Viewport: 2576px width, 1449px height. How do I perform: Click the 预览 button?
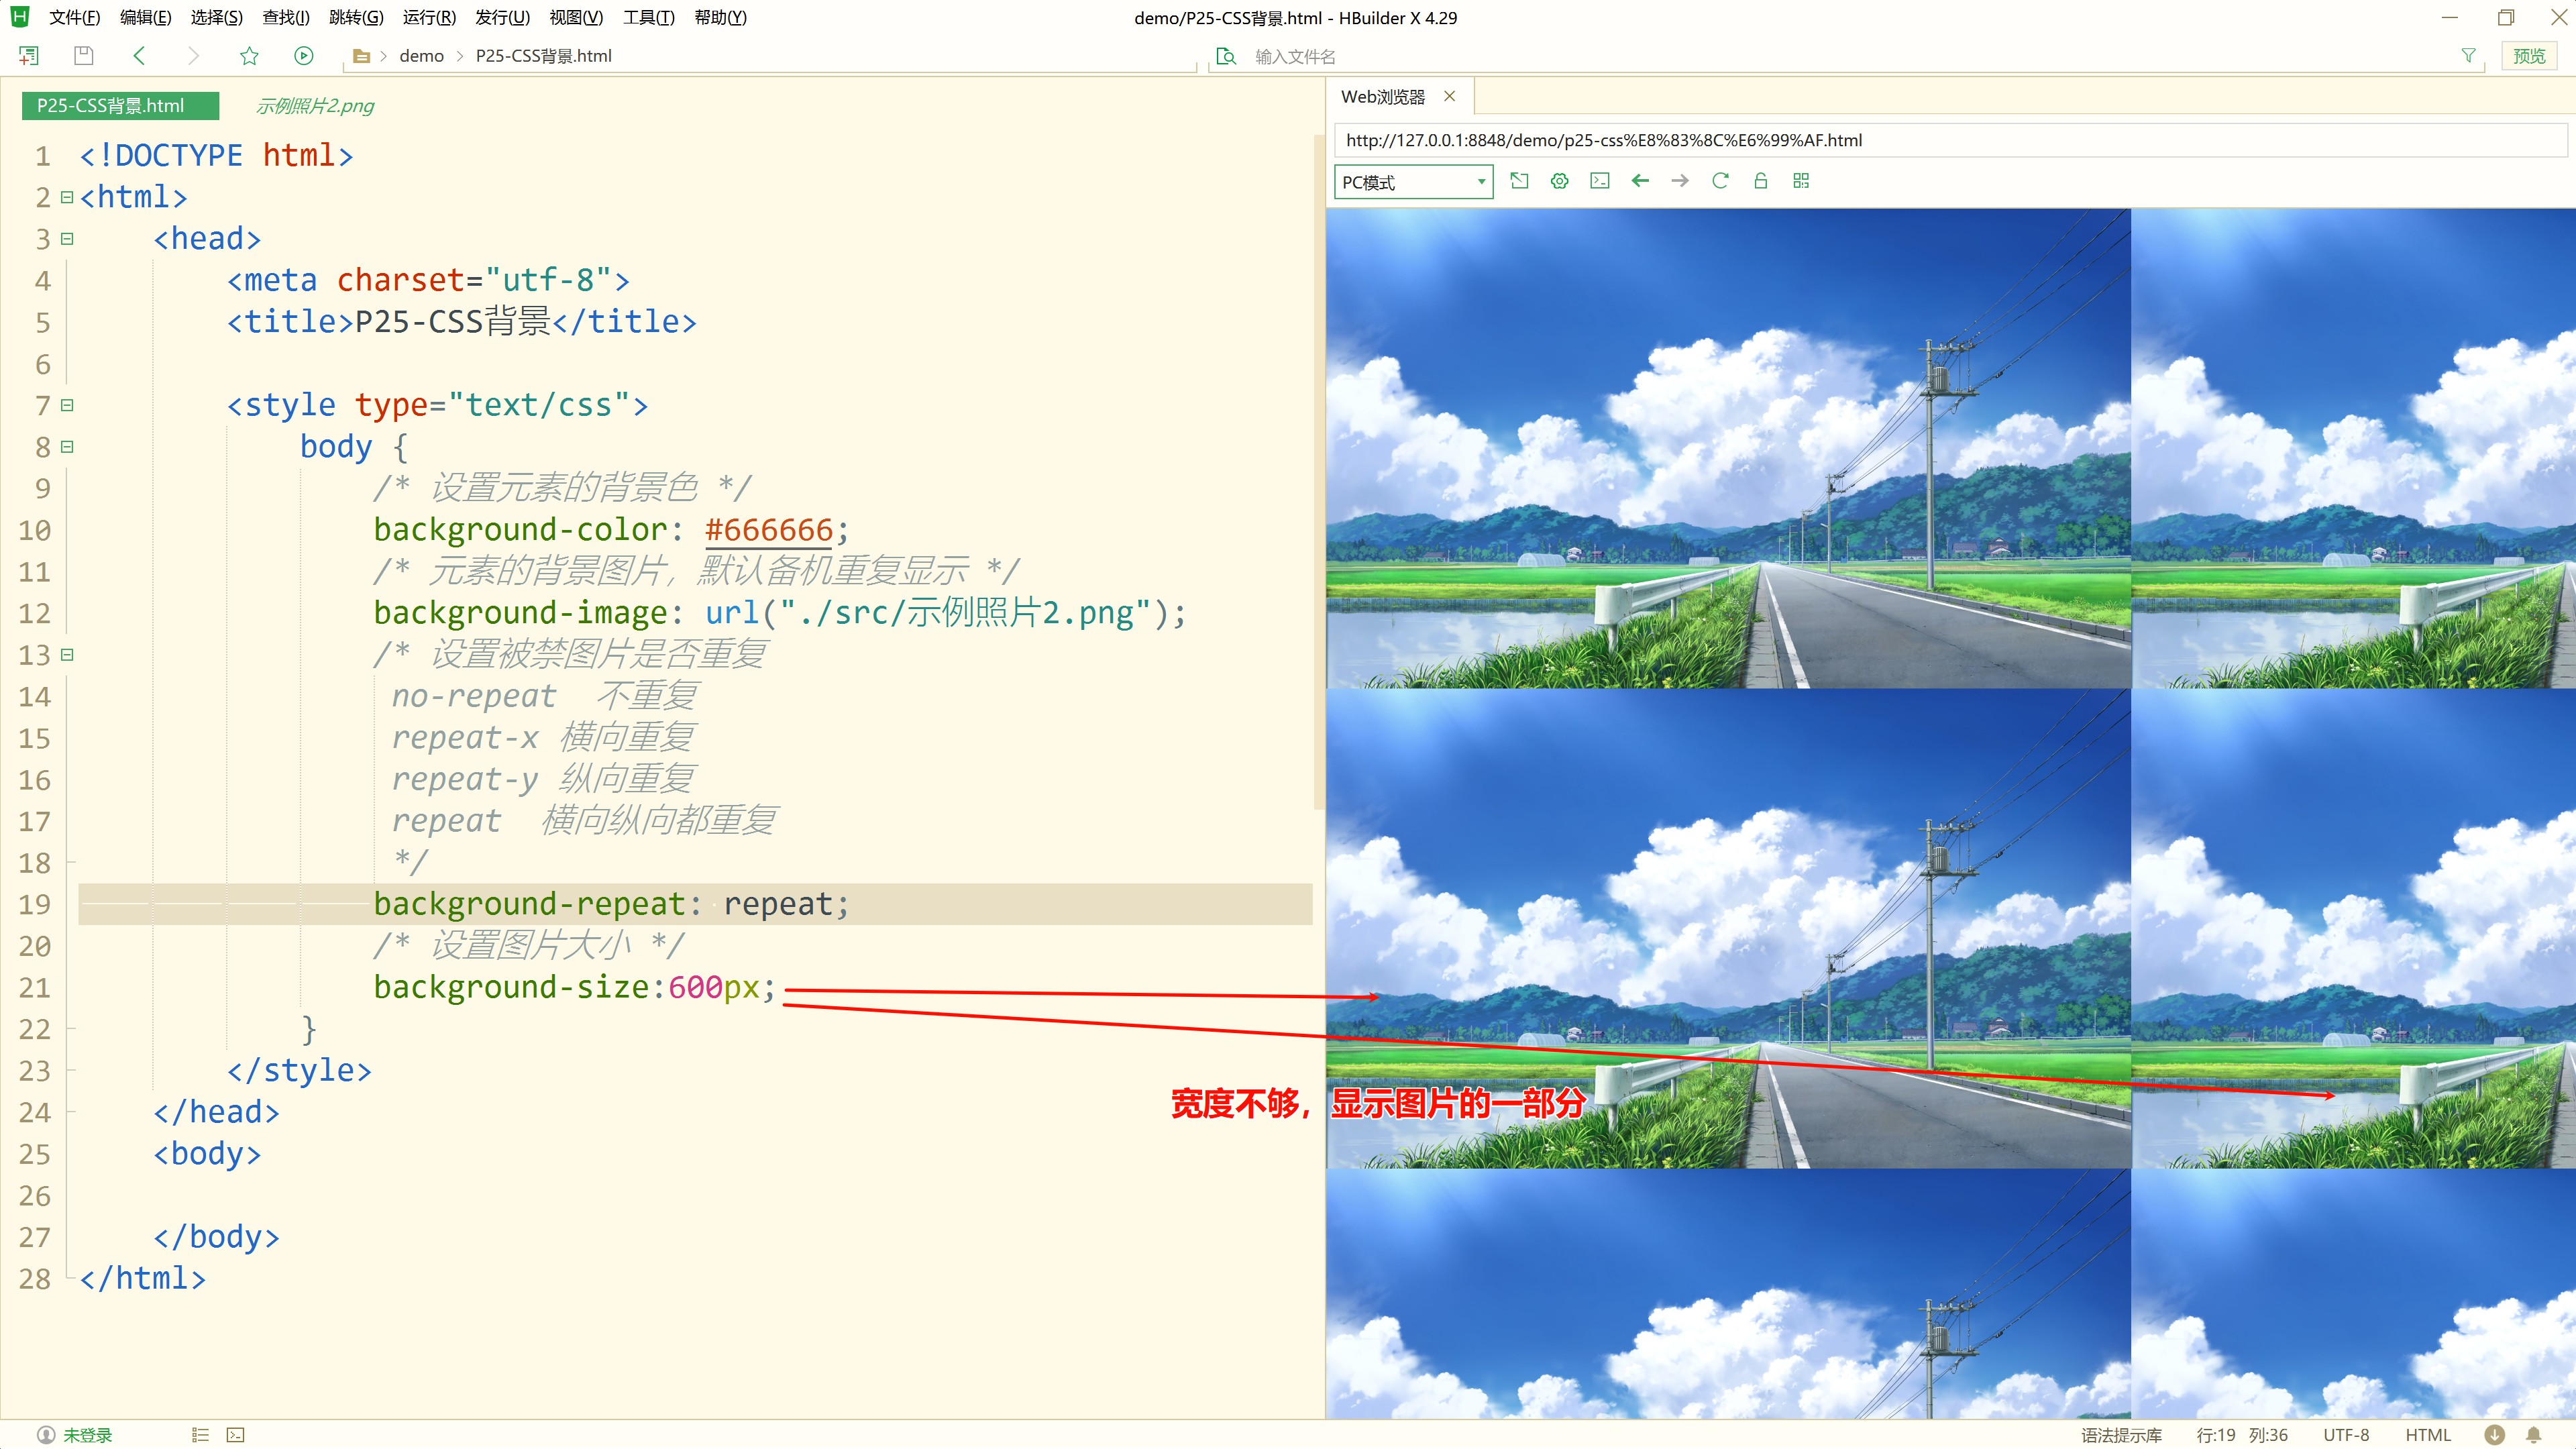pos(2529,56)
